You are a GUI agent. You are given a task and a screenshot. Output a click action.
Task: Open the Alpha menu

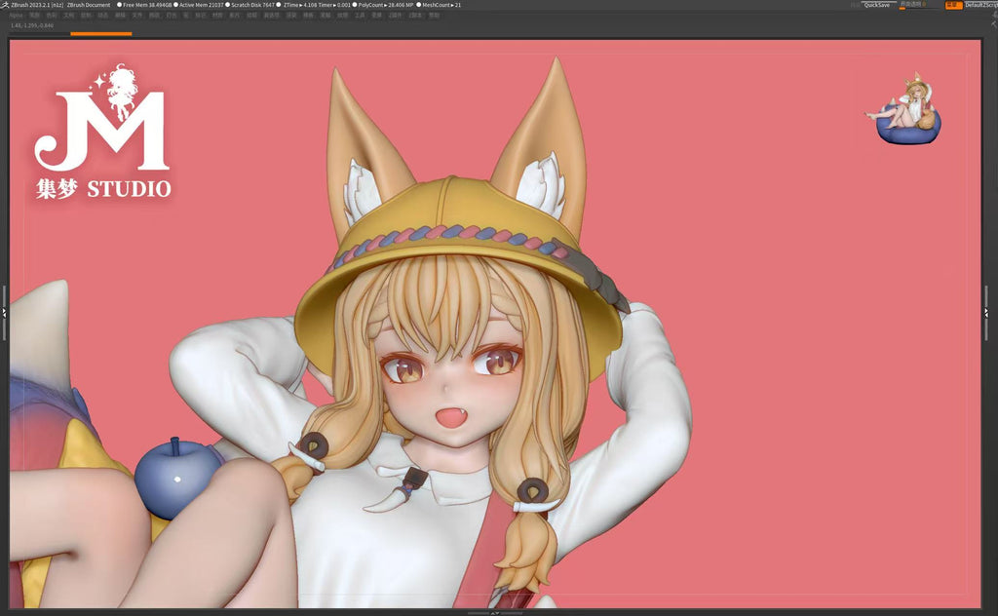pos(16,15)
